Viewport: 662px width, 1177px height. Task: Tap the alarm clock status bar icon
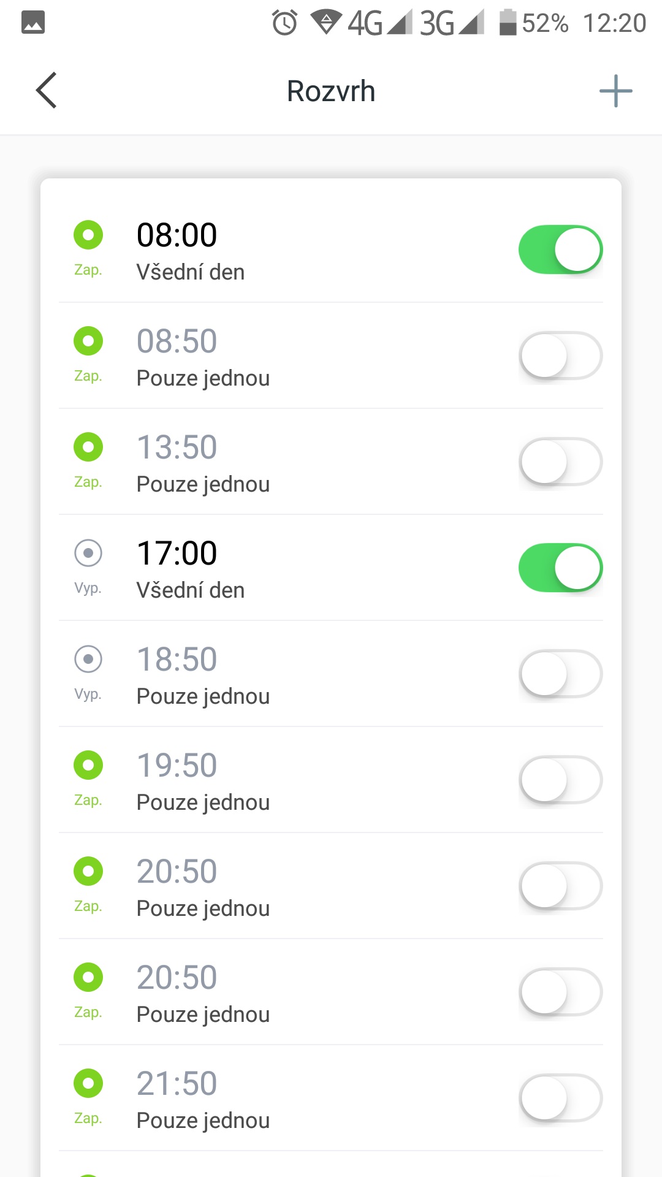[284, 23]
